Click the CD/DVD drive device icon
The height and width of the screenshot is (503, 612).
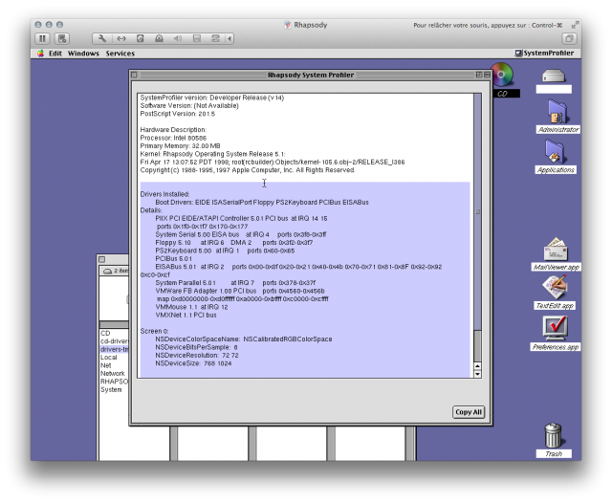pos(159,38)
